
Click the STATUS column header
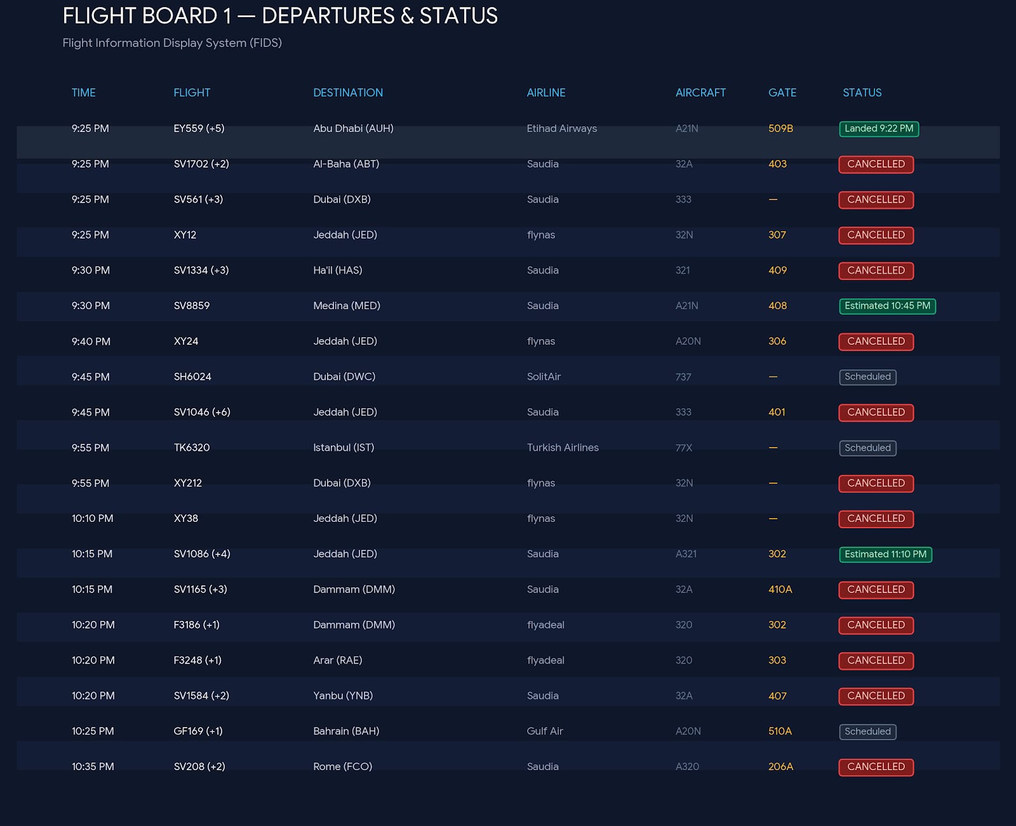862,93
